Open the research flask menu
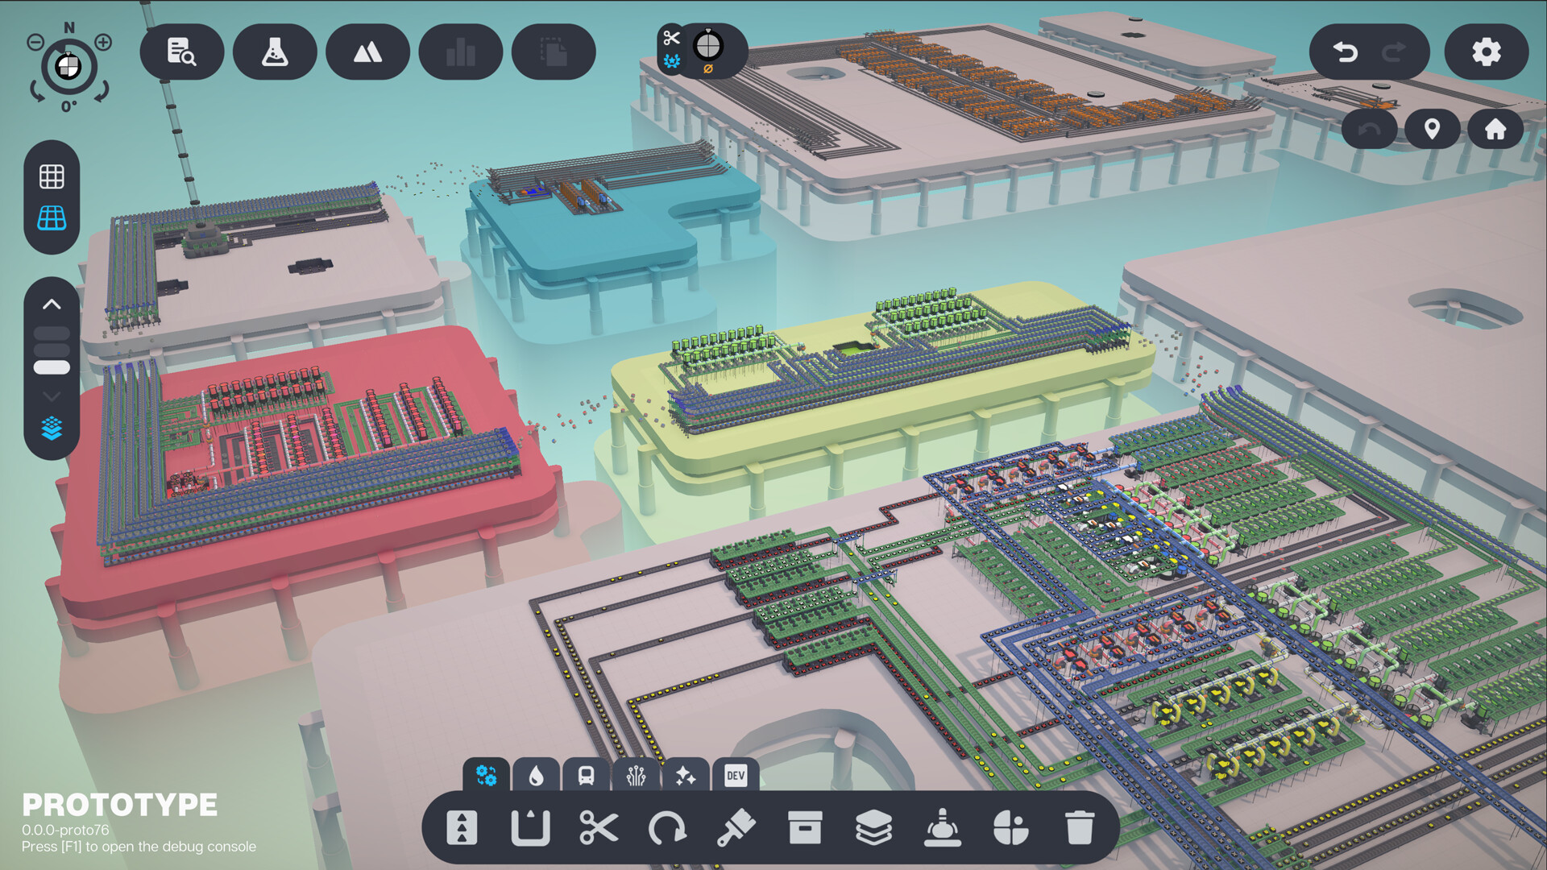 tap(275, 52)
